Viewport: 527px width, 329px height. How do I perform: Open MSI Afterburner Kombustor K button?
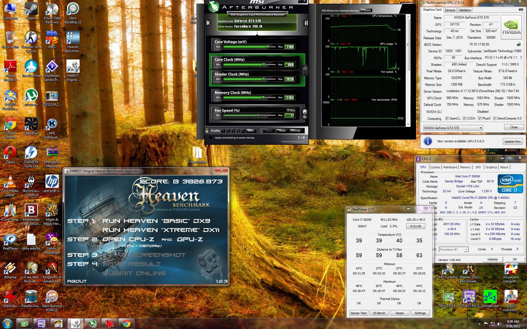(208, 23)
